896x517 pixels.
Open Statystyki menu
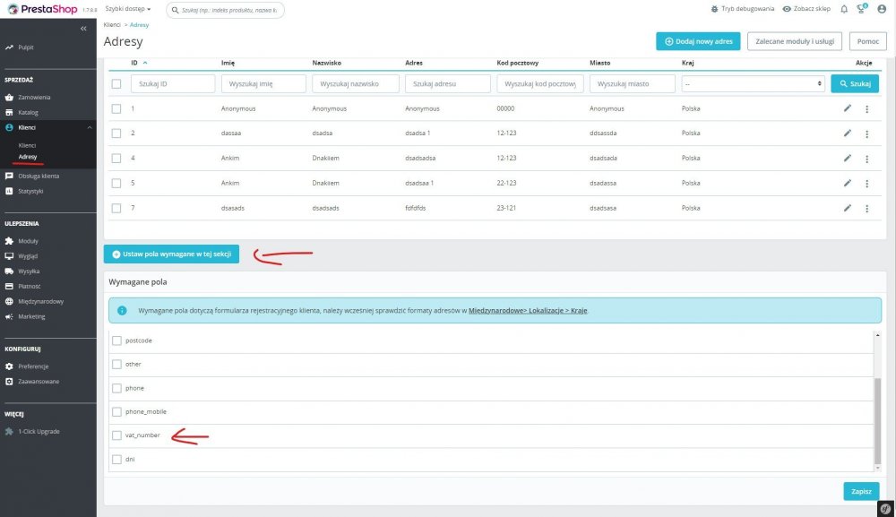(30, 191)
